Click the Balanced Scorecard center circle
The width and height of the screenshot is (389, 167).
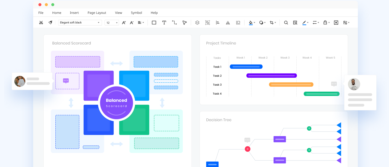click(117, 103)
